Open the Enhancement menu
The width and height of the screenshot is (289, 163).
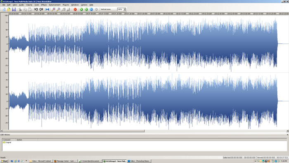(x=54, y=5)
